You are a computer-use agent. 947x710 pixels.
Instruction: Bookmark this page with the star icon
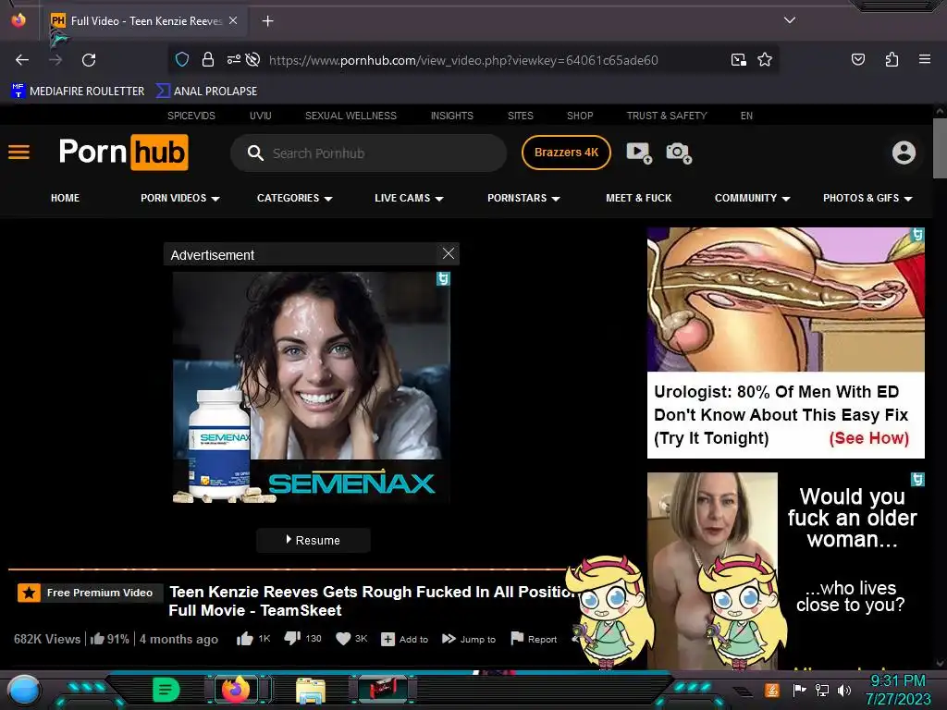765,60
